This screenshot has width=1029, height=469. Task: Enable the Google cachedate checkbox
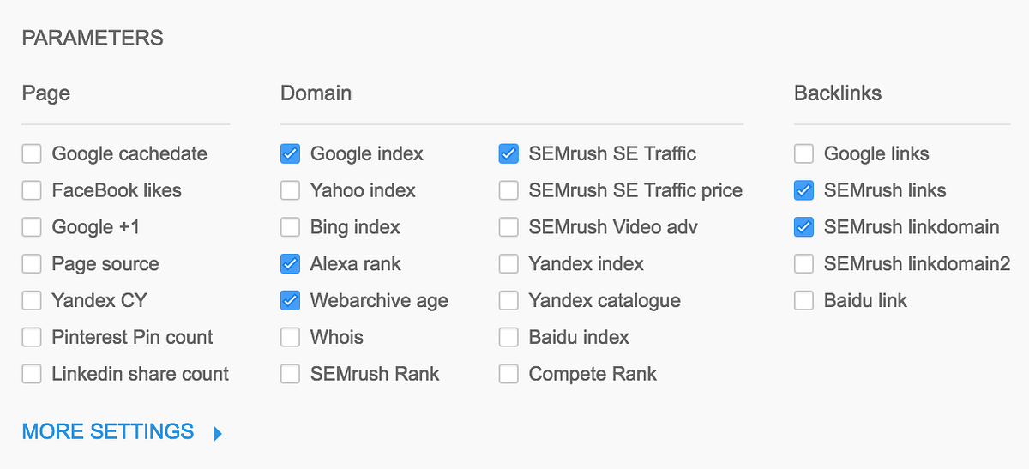click(32, 154)
